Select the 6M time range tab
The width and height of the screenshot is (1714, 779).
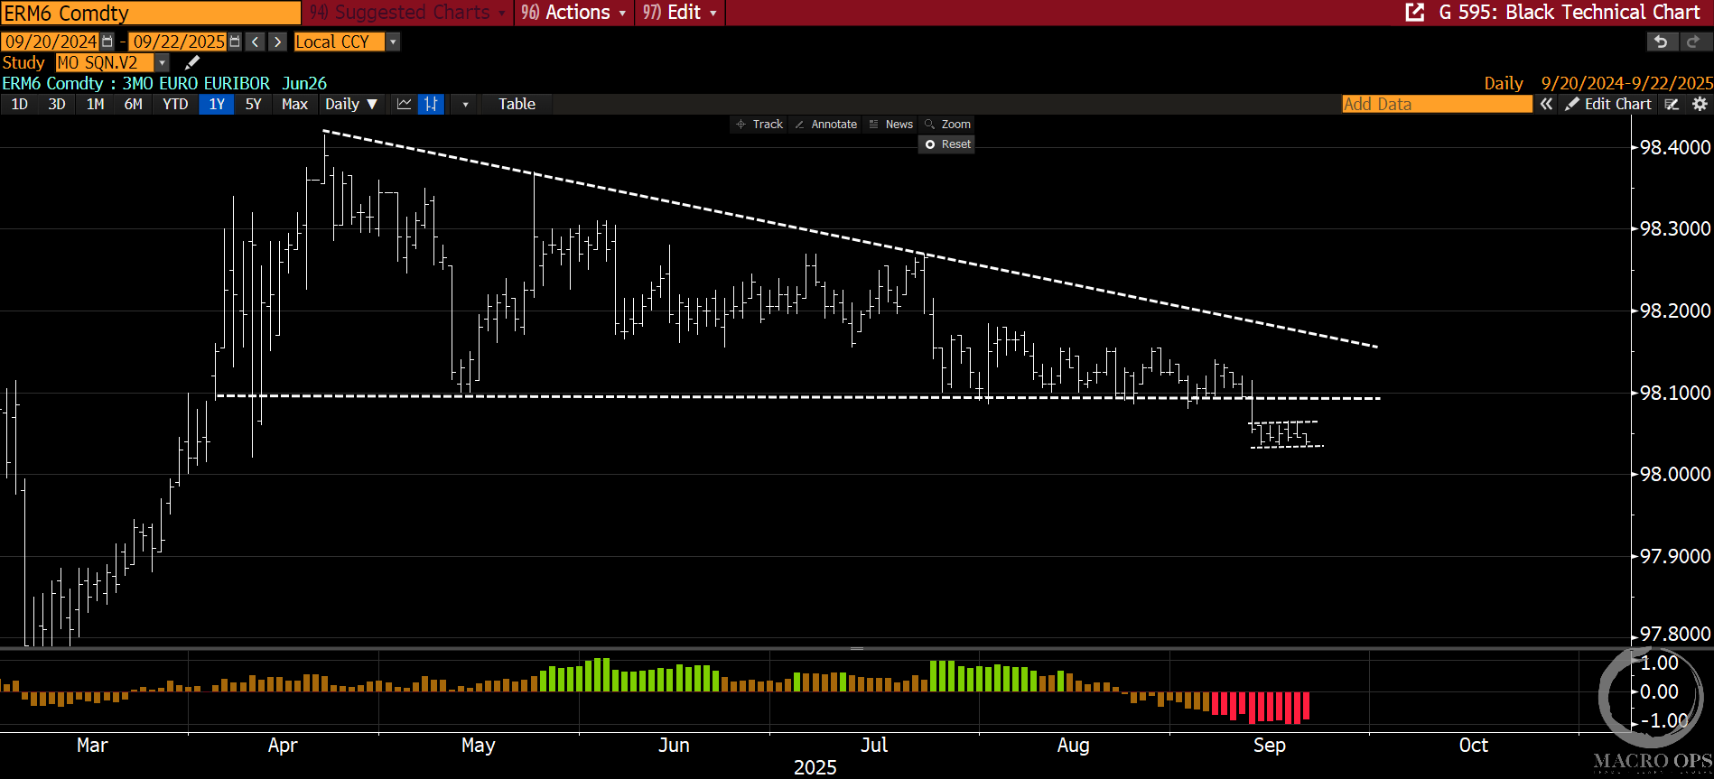point(133,104)
